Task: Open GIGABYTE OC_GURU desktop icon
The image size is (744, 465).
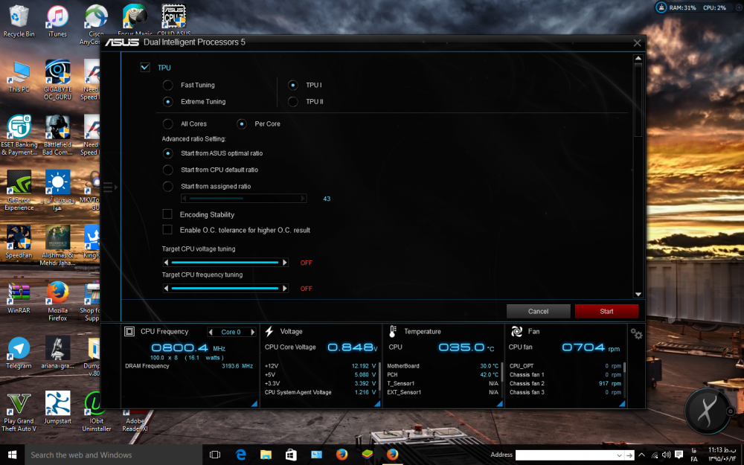Action: point(57,80)
